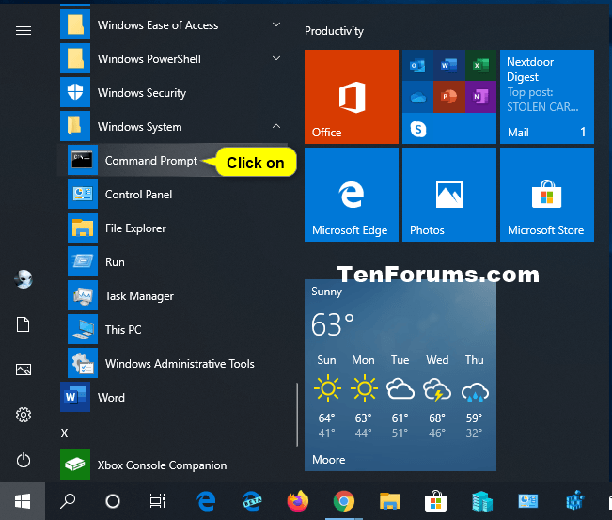Open the Documents shortcut in the Start rail
612x520 pixels.
click(x=23, y=324)
